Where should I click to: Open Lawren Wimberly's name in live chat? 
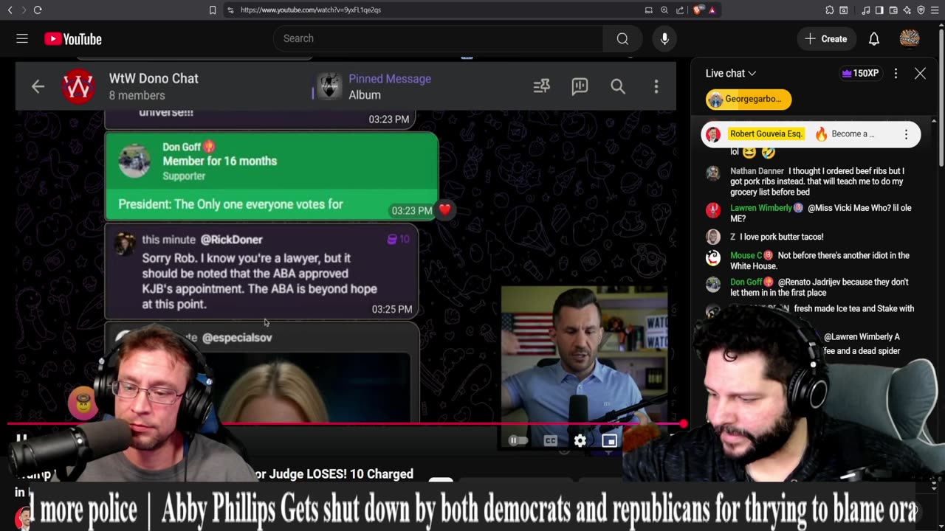point(761,208)
